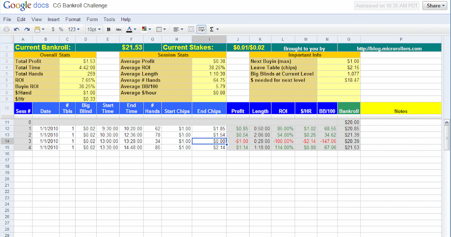The image size is (451, 237).
Task: Open the Help menu
Action: [x=126, y=19]
